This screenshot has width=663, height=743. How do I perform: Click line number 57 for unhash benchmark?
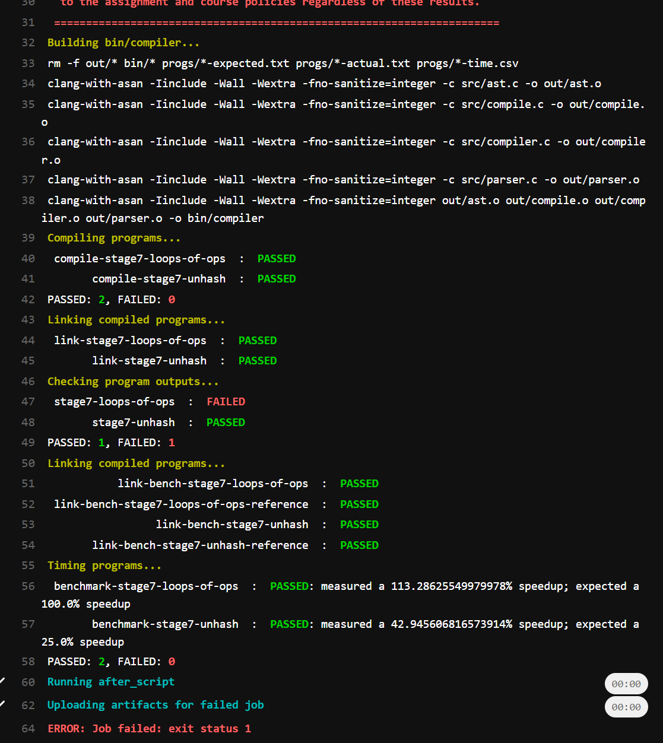click(x=28, y=624)
